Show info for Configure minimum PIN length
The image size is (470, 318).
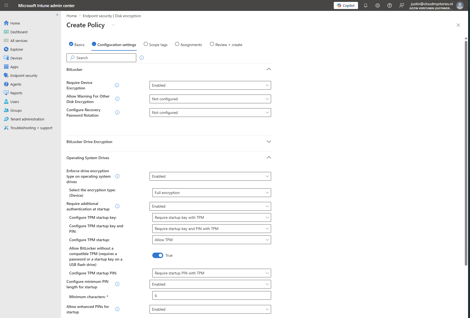117,284
